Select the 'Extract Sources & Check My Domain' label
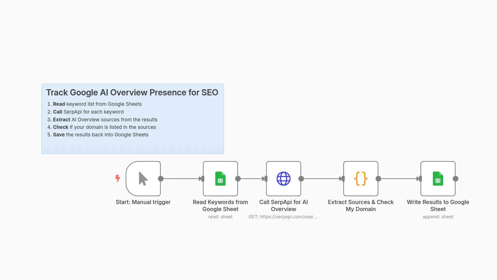 (361, 206)
